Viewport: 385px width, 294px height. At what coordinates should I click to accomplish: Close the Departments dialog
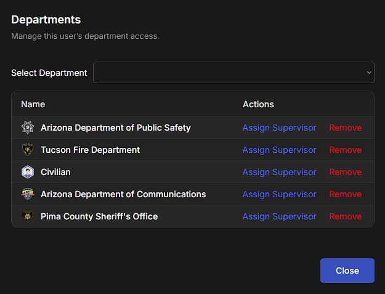tap(347, 271)
